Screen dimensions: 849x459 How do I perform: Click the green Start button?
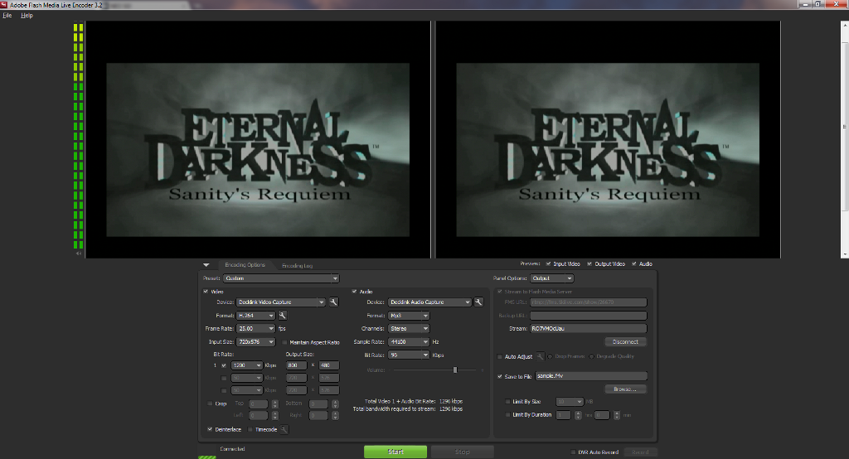395,452
